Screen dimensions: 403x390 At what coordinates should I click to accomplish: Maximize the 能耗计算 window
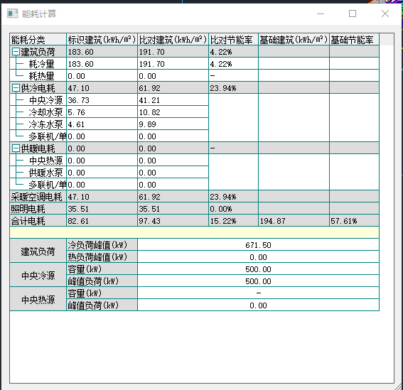353,13
